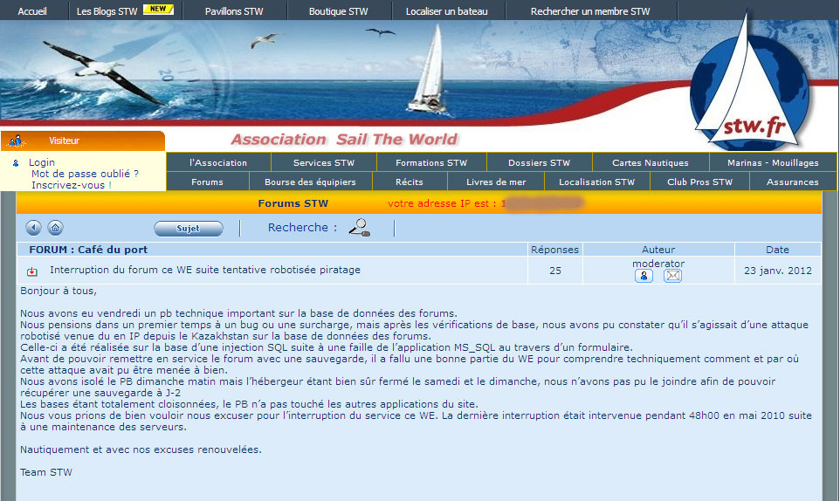Send message to moderator via envelope icon
This screenshot has width=840, height=501.
(x=672, y=276)
